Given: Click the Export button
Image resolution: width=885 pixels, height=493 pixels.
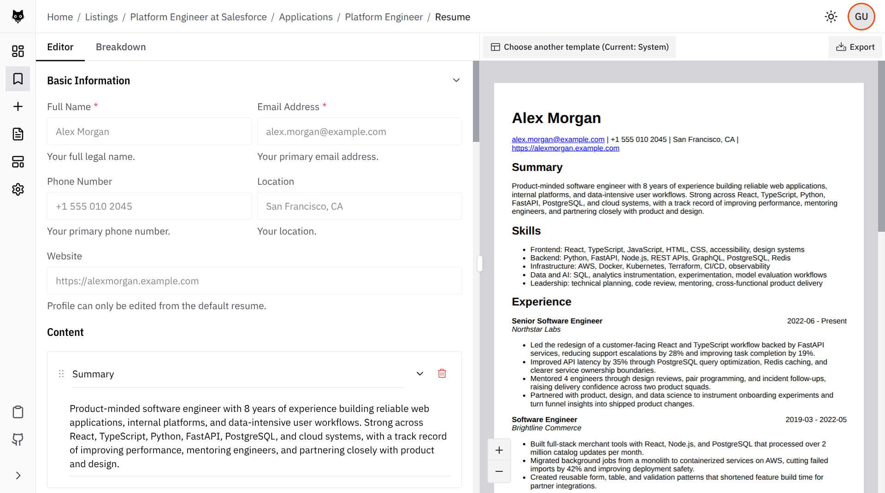Looking at the screenshot, I should point(855,47).
